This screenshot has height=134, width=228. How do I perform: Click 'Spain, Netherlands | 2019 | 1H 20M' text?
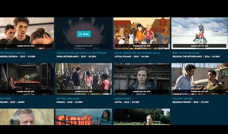pos(76,57)
